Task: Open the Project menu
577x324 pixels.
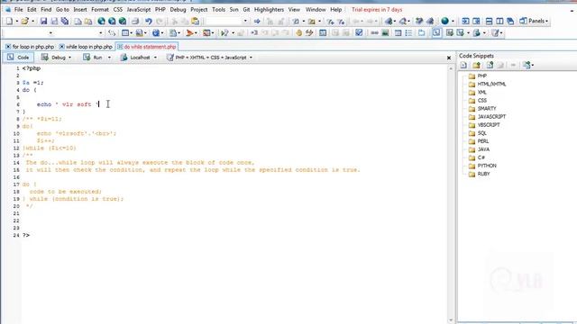Action: point(198,10)
